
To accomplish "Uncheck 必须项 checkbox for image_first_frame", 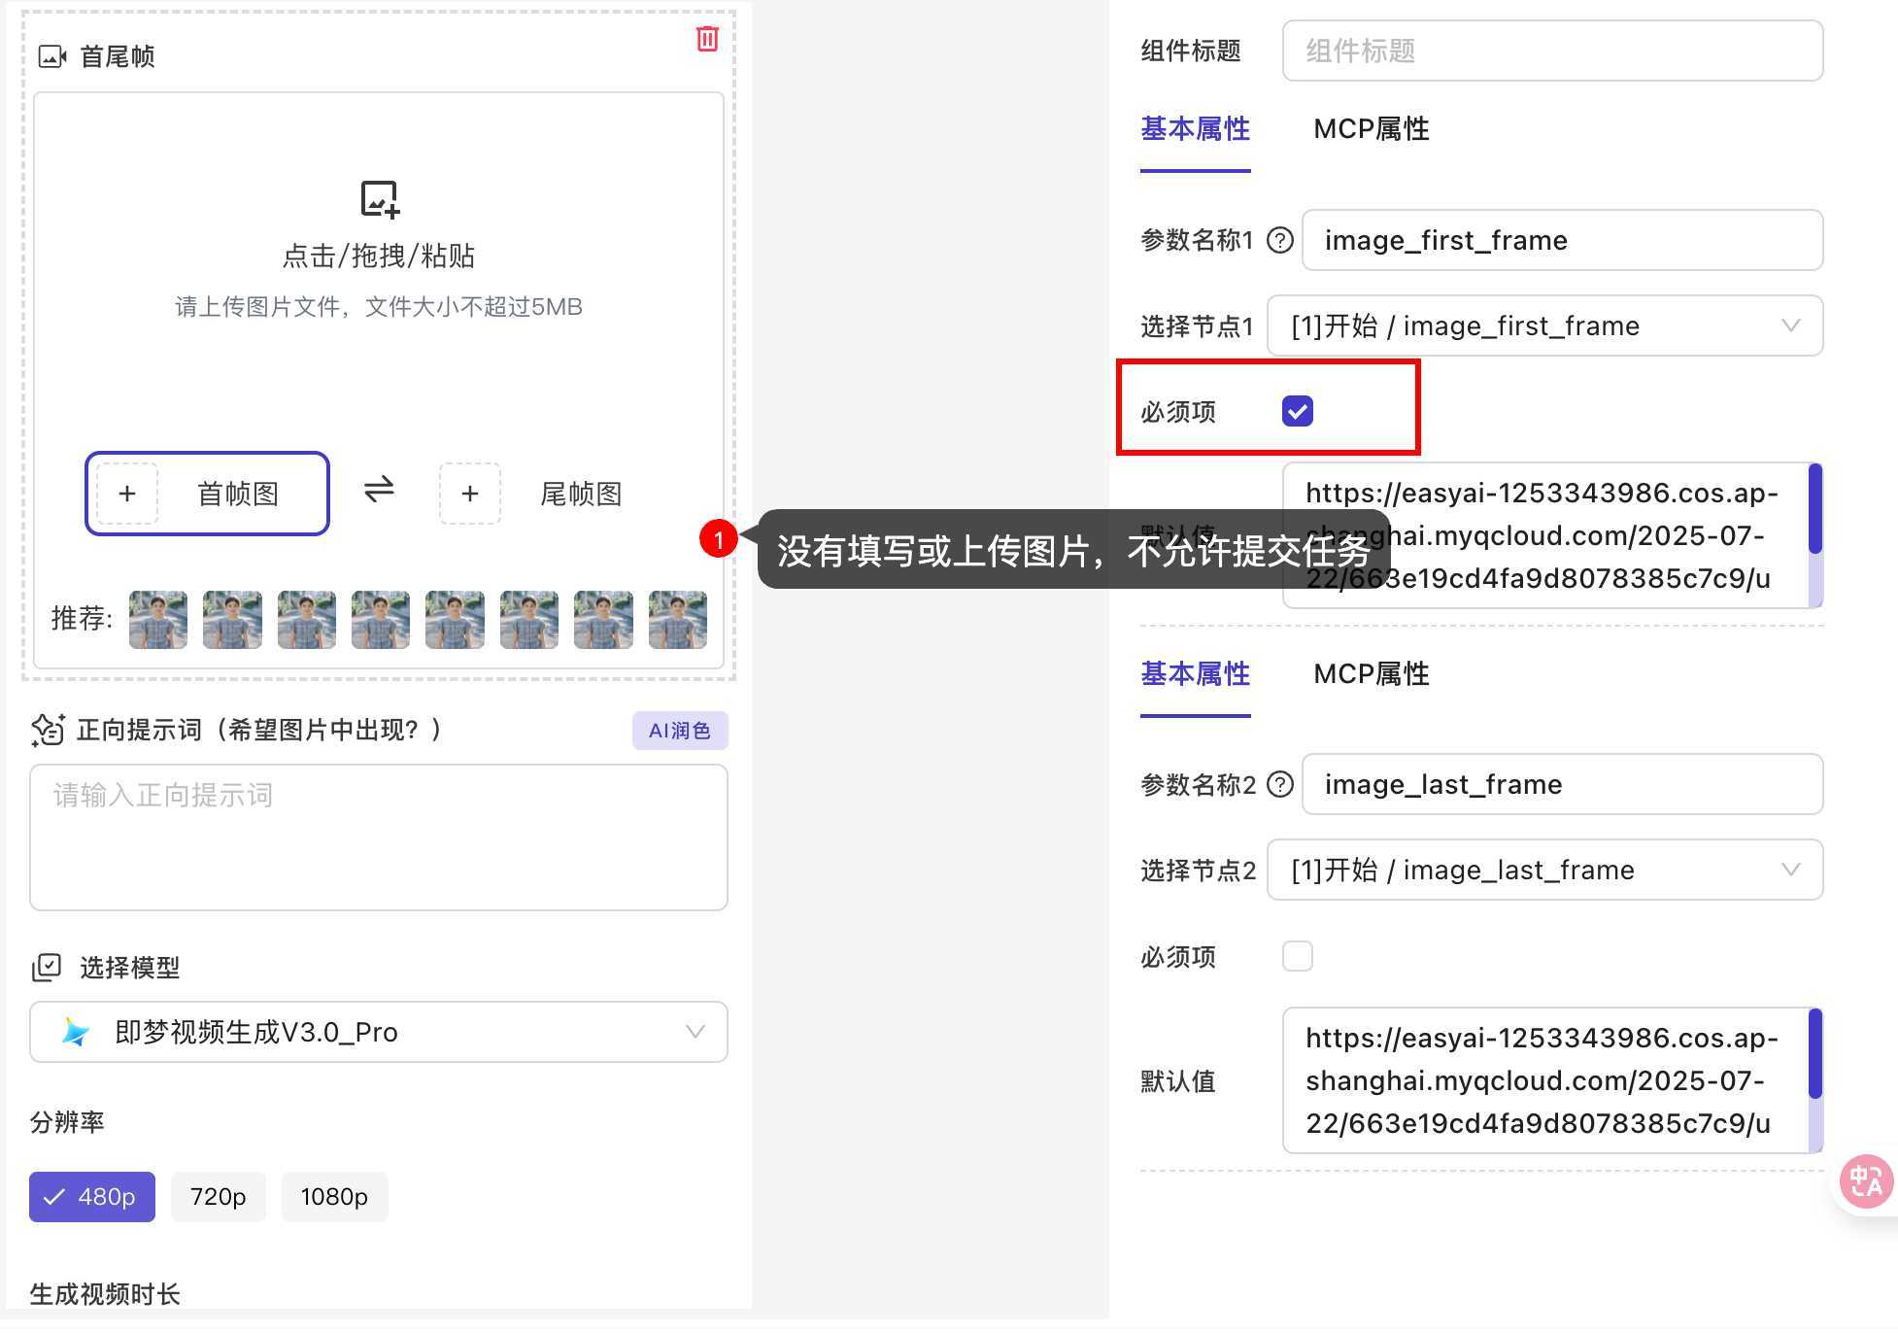I will [1297, 411].
